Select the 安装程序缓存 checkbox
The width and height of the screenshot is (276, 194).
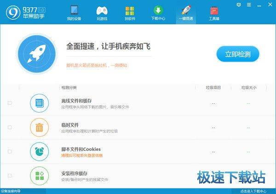coord(10,176)
